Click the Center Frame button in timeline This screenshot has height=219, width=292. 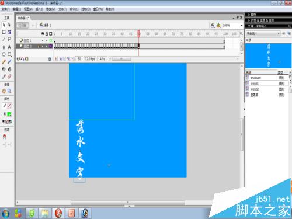coord(56,58)
